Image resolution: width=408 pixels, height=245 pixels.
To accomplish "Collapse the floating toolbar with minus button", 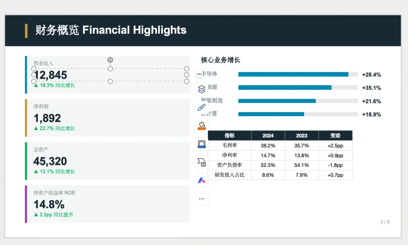I will click(199, 74).
